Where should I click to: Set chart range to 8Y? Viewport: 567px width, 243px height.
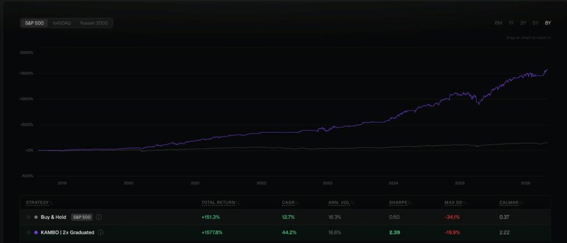tap(548, 23)
